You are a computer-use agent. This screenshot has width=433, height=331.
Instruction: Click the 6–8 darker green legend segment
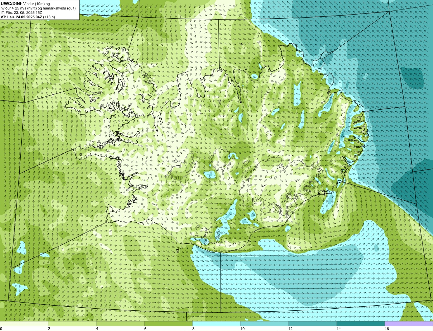168,324
